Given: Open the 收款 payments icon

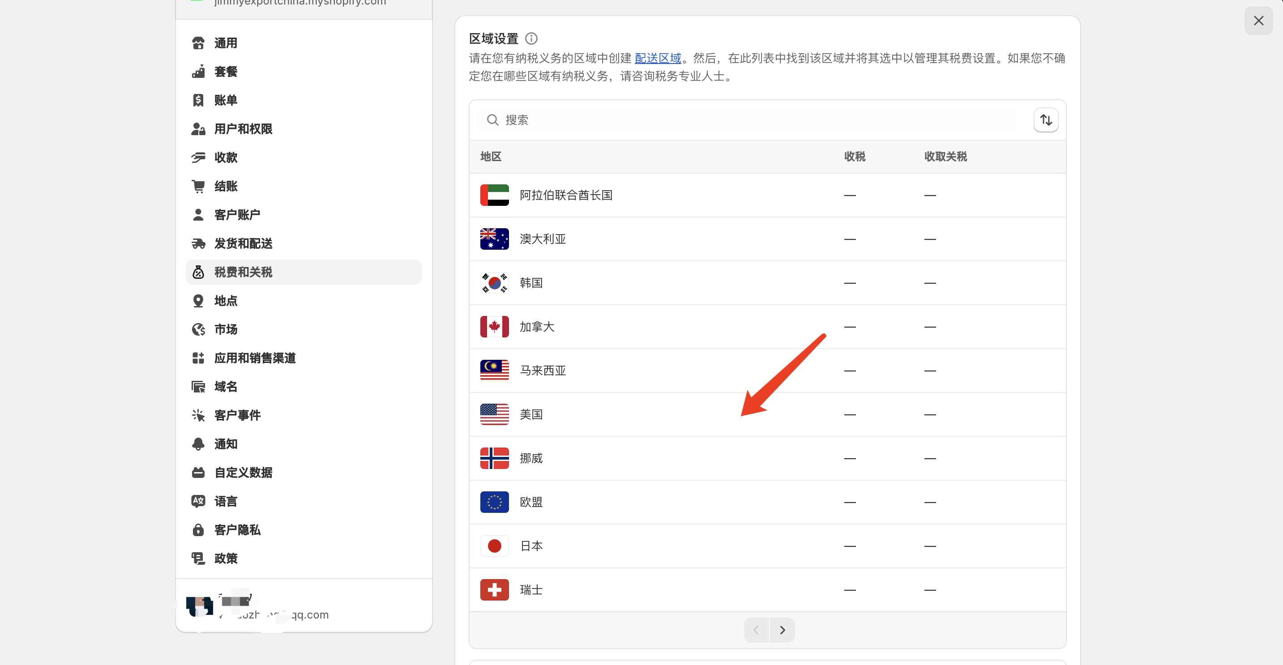Looking at the screenshot, I should click(x=198, y=158).
